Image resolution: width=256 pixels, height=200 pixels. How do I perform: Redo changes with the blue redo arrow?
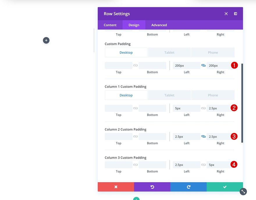[189, 187]
